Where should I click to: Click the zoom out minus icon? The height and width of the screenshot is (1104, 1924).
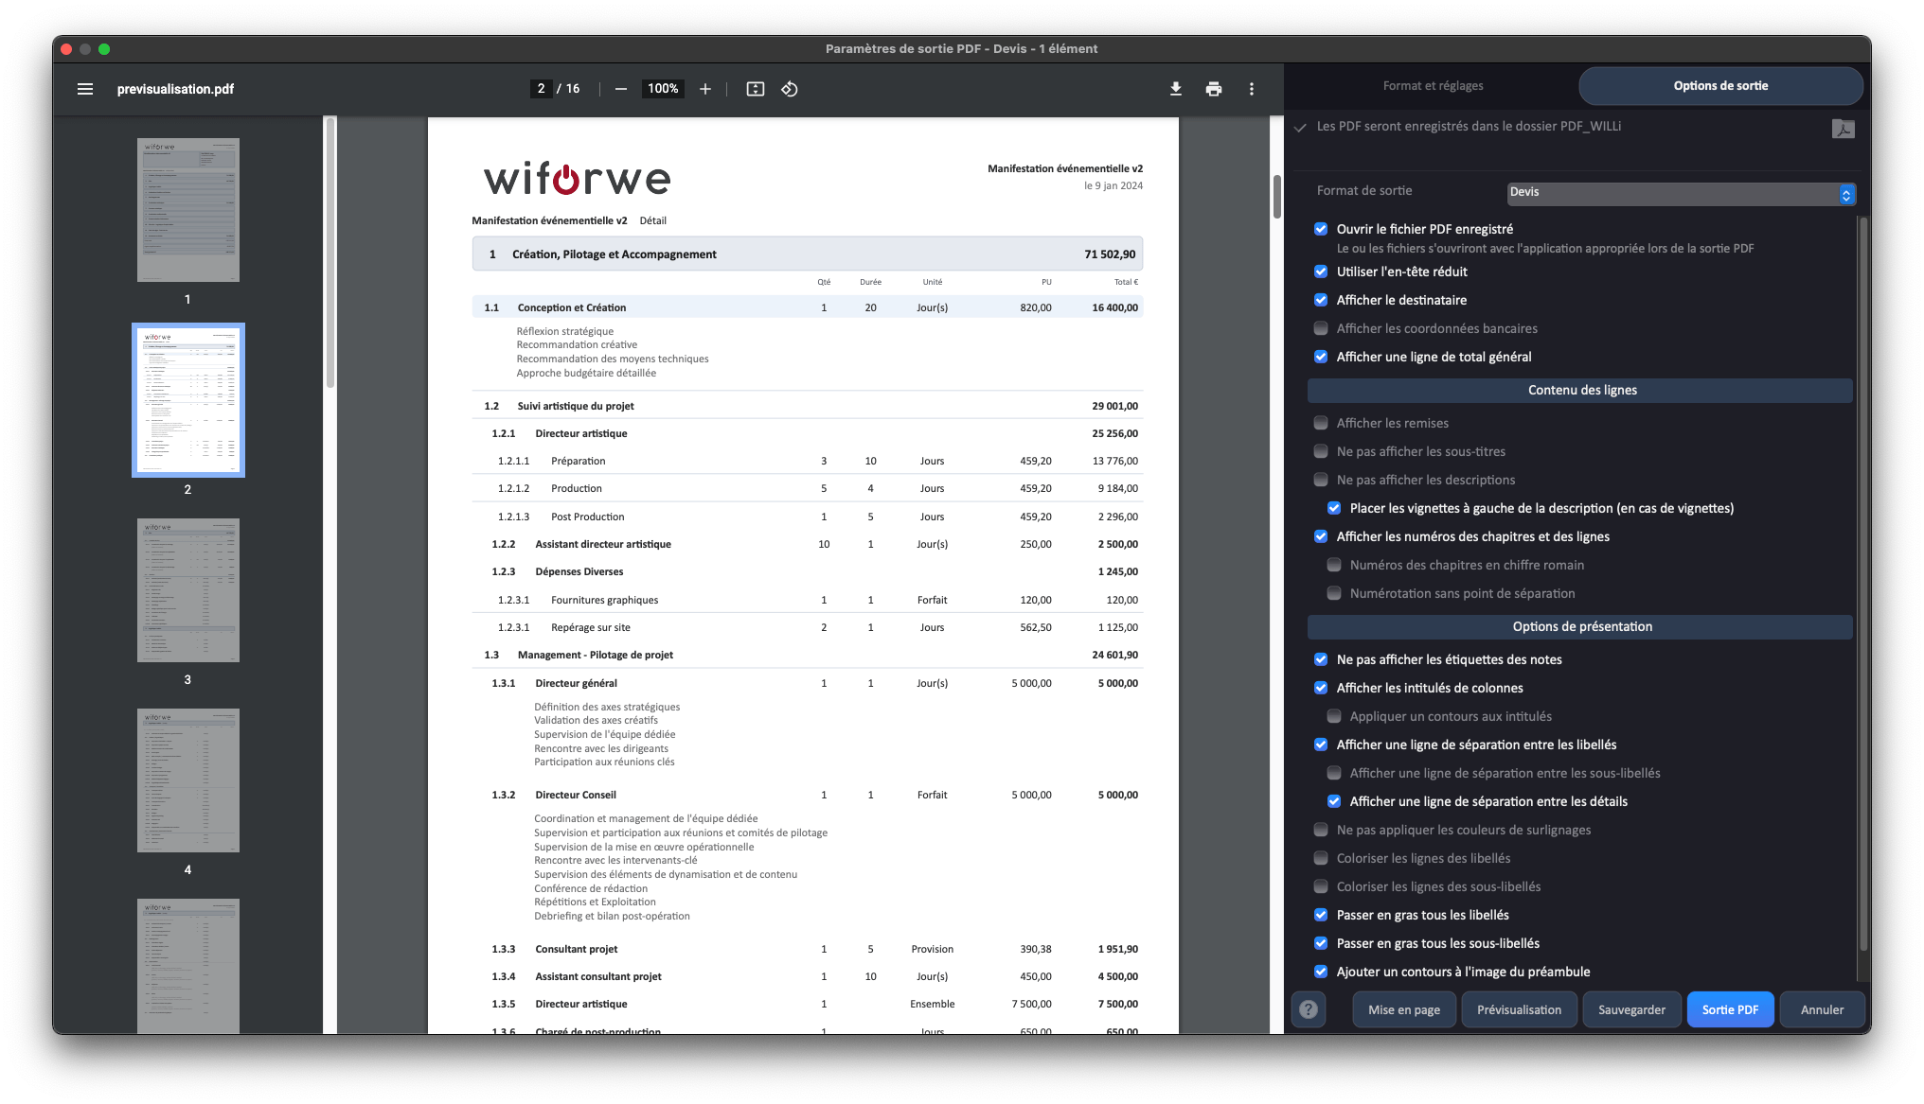pyautogui.click(x=621, y=89)
